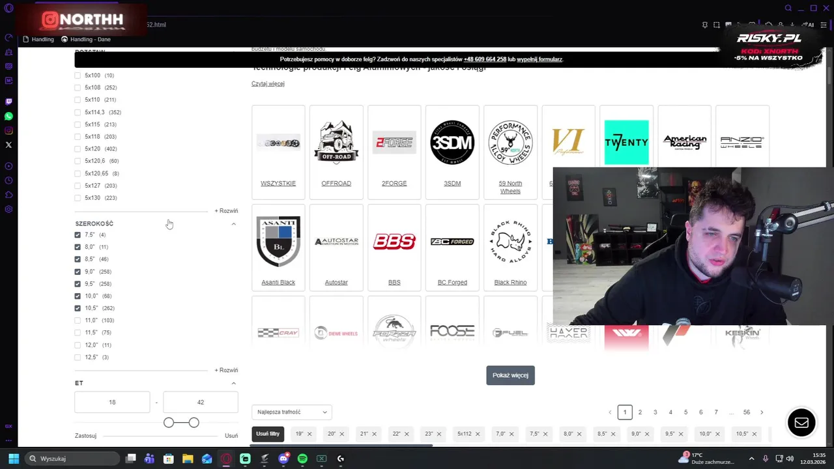Select current page 1 in pagination
834x469 pixels.
(625, 412)
